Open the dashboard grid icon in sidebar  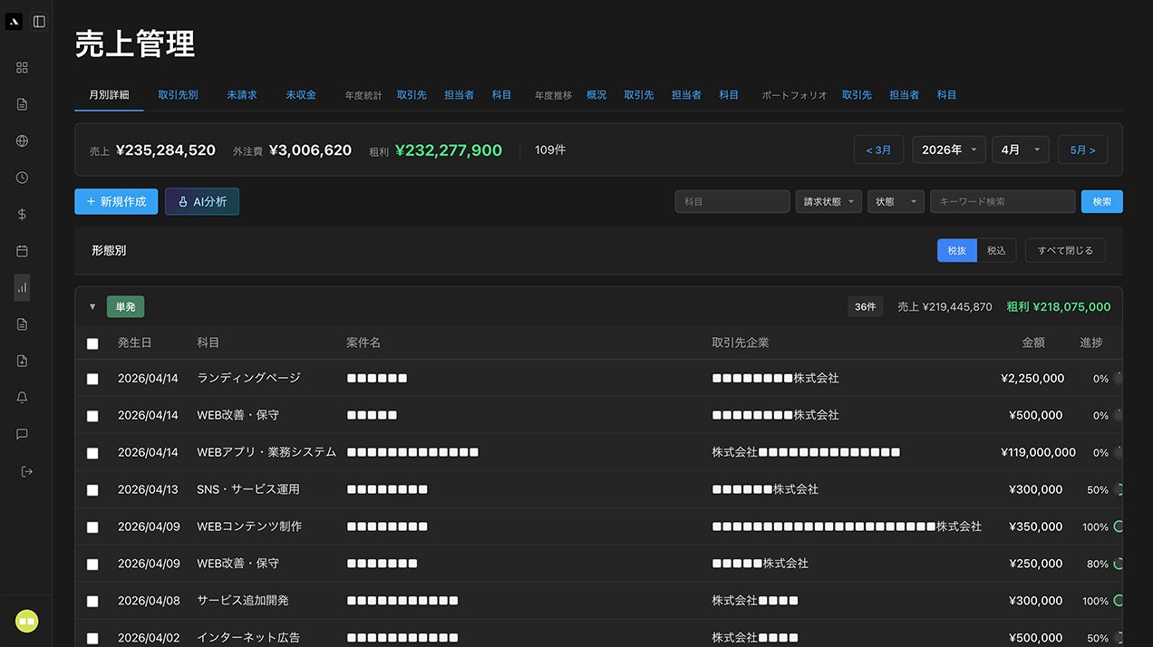[x=23, y=68]
